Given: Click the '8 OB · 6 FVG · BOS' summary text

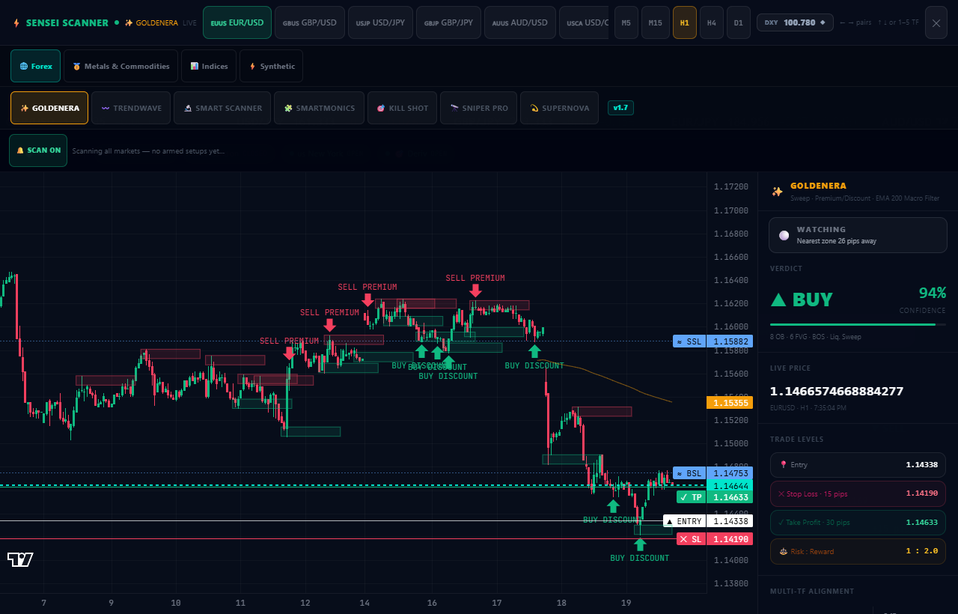Looking at the screenshot, I should coord(826,337).
